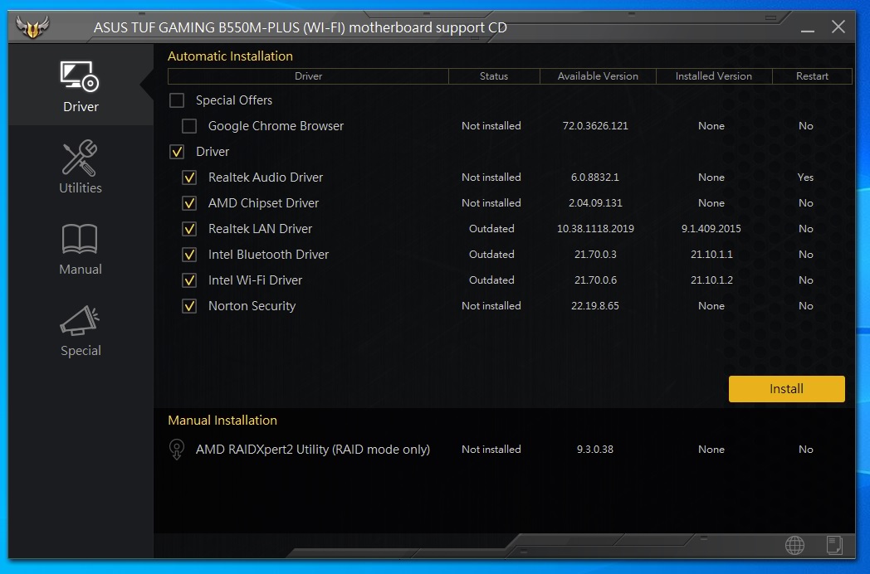Screen dimensions: 870x574
Task: Click the Install button
Action: [786, 388]
